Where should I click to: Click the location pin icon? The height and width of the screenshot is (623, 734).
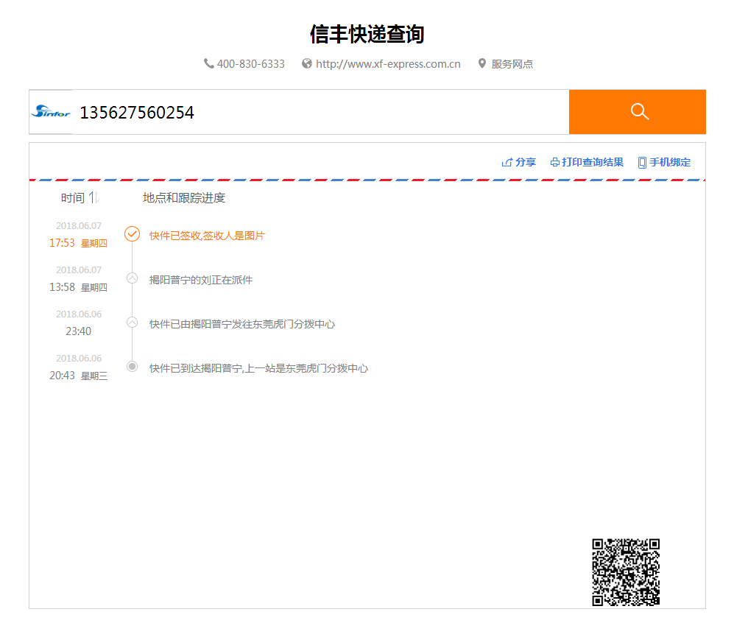(x=482, y=63)
